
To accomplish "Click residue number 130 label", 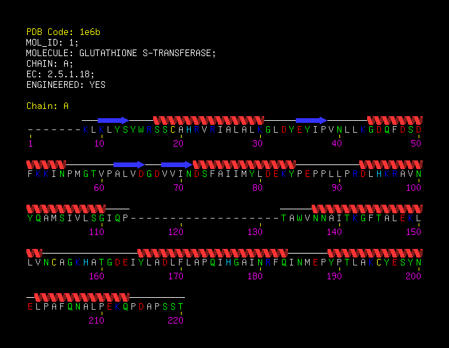I will click(x=255, y=232).
